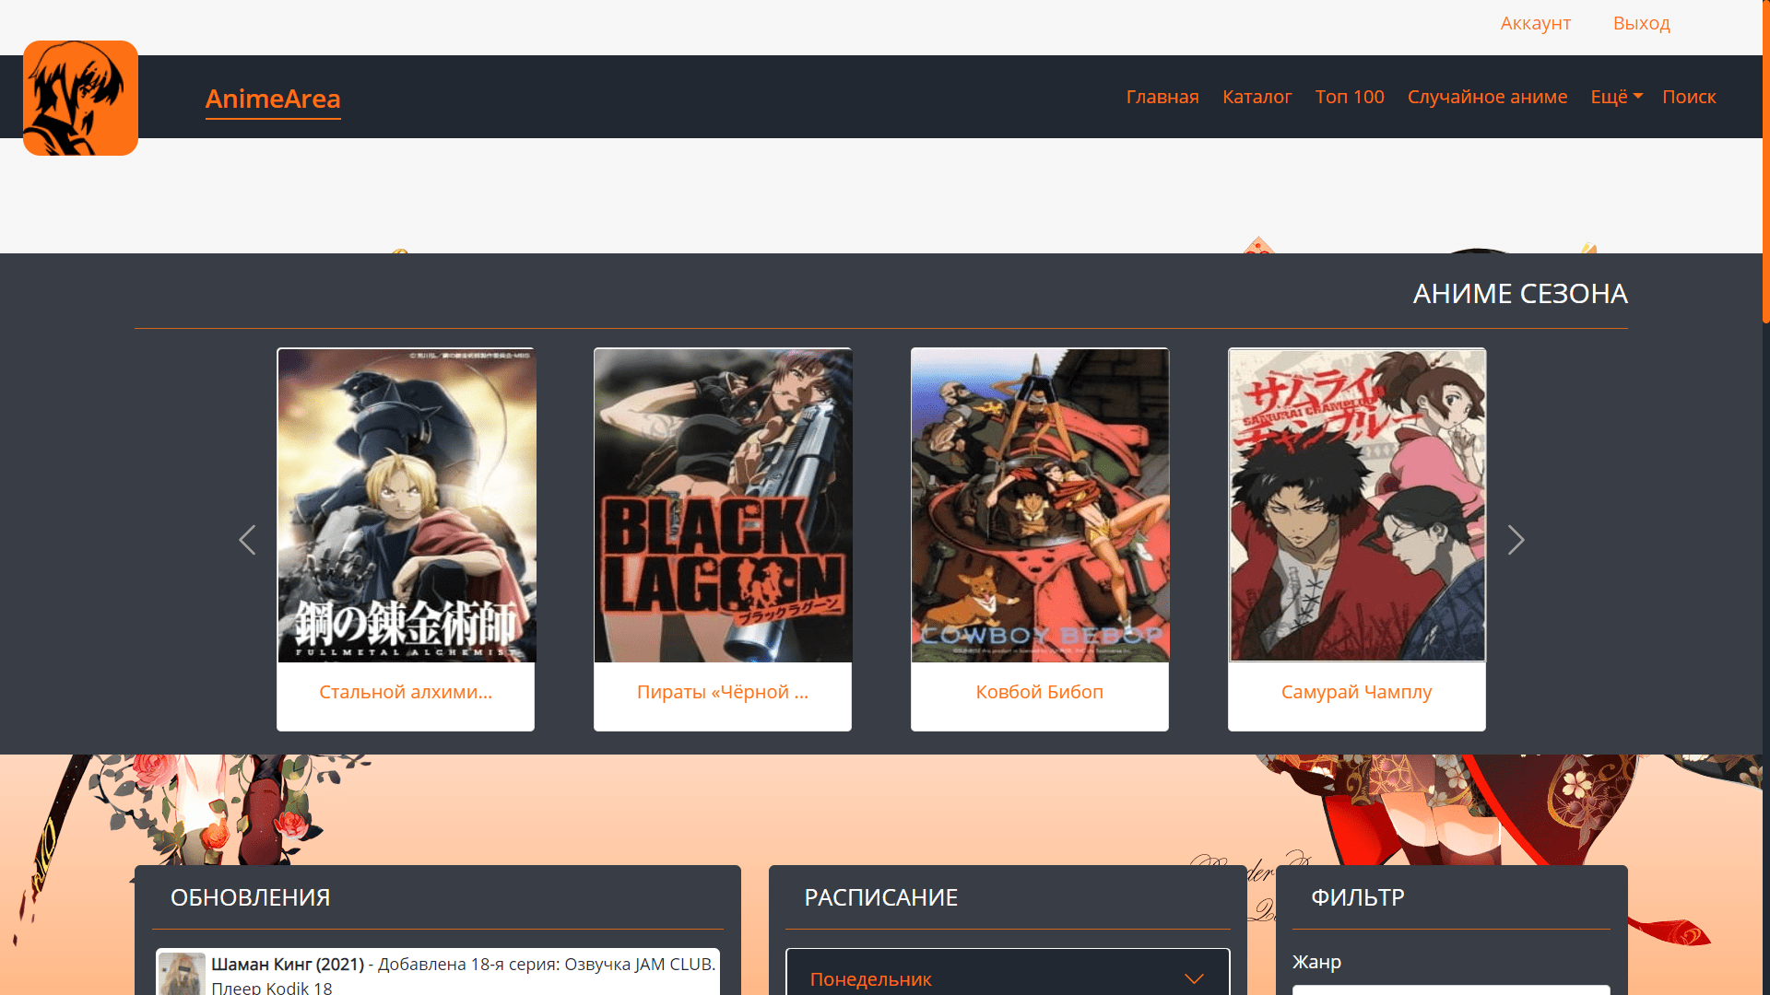Viewport: 1770px width, 995px height.
Task: Click the AnimeArea site title
Action: 273,99
